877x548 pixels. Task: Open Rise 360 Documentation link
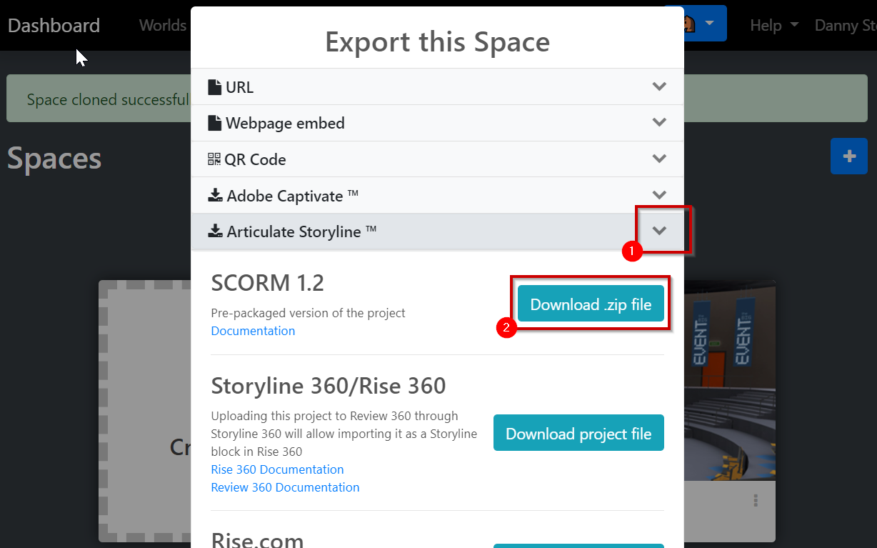[277, 469]
